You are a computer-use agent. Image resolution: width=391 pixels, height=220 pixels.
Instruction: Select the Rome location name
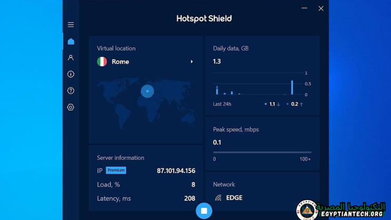(x=120, y=62)
